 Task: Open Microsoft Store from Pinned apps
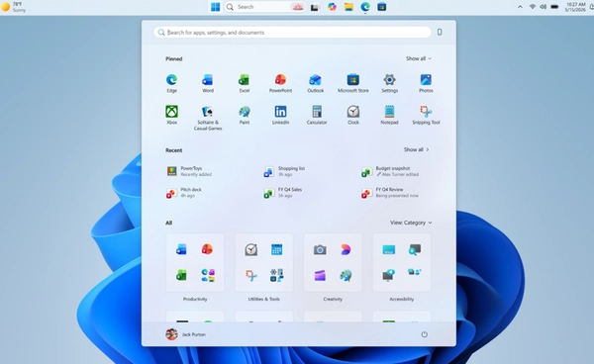pos(353,83)
